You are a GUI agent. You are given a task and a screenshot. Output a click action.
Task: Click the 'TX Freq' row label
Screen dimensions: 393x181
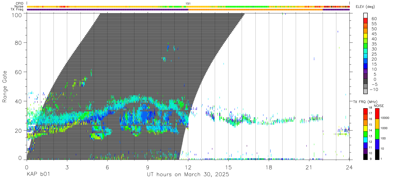17,10
